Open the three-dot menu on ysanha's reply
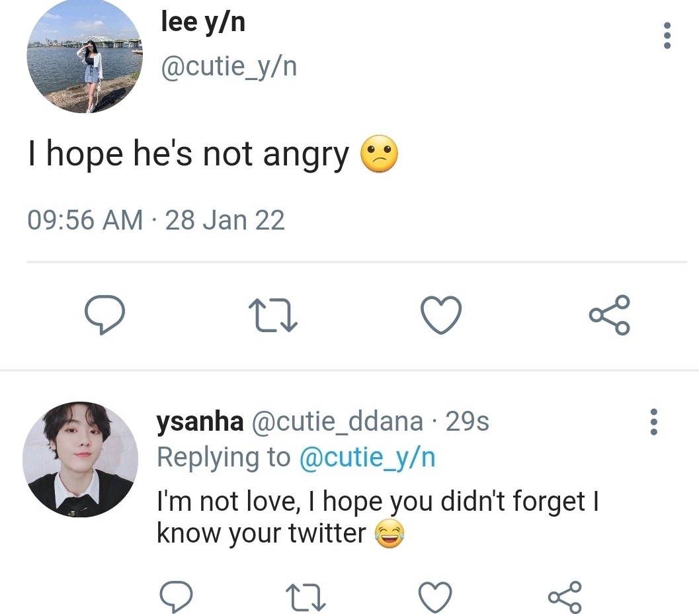 point(654,421)
